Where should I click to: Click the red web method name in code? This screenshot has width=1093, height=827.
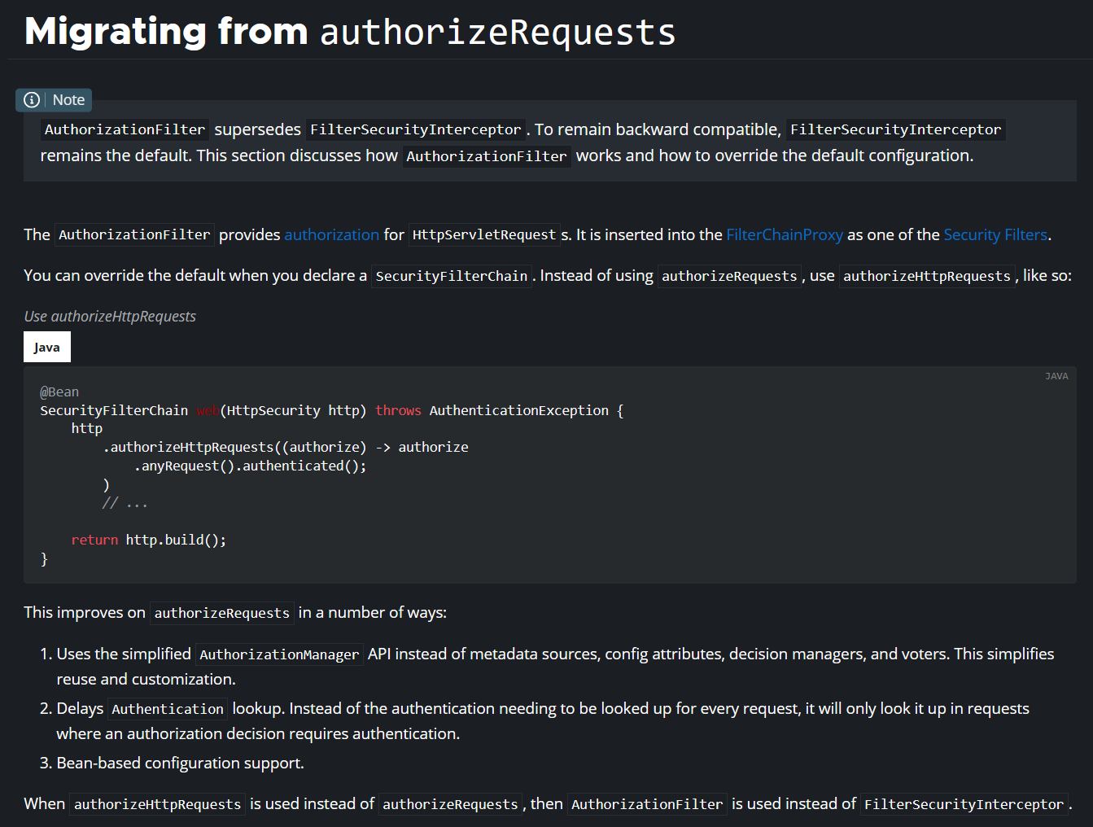pos(207,411)
